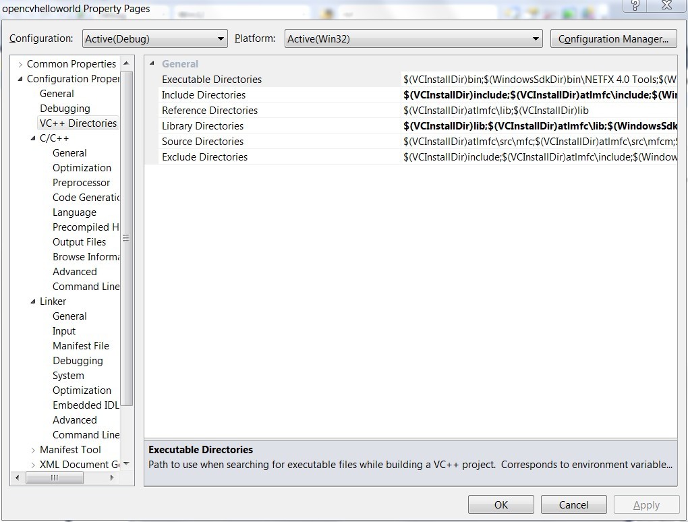Click the left pane horizontal scrollbar
The image size is (688, 522).
[x=54, y=477]
